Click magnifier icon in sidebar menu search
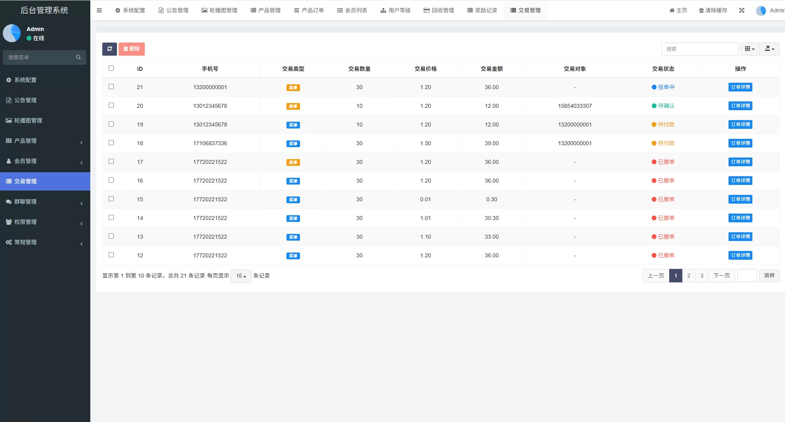This screenshot has width=785, height=422. coord(78,57)
